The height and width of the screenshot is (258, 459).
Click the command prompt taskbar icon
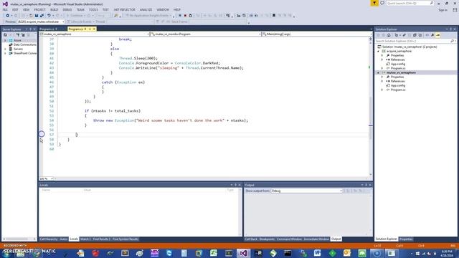288,253
